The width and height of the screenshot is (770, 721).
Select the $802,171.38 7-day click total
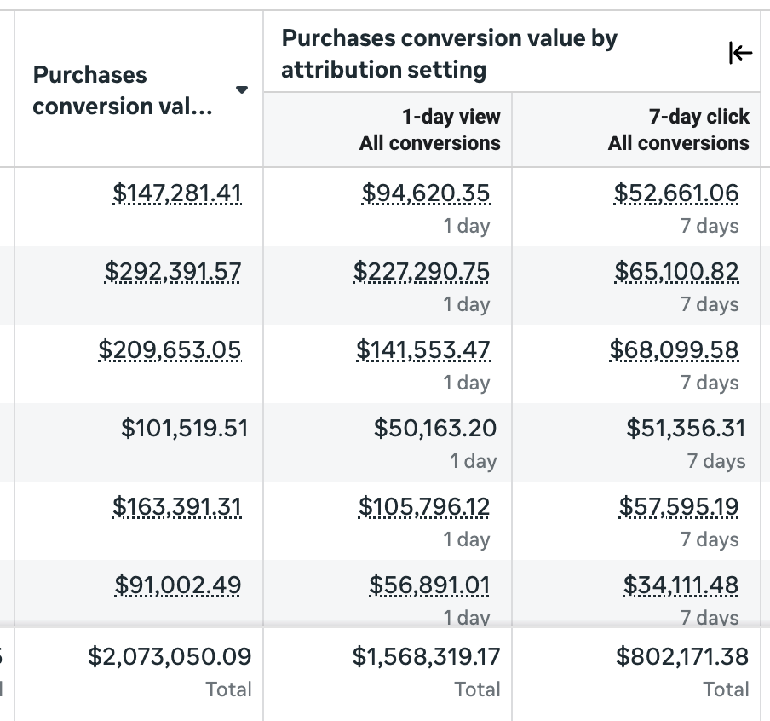pos(682,656)
